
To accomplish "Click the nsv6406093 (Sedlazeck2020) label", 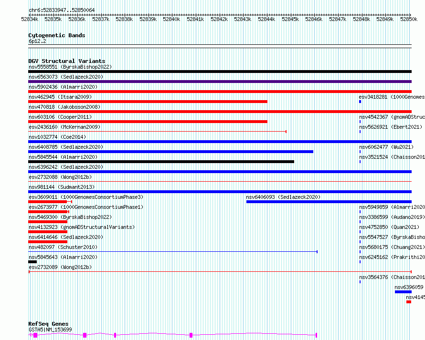I will coord(283,197).
